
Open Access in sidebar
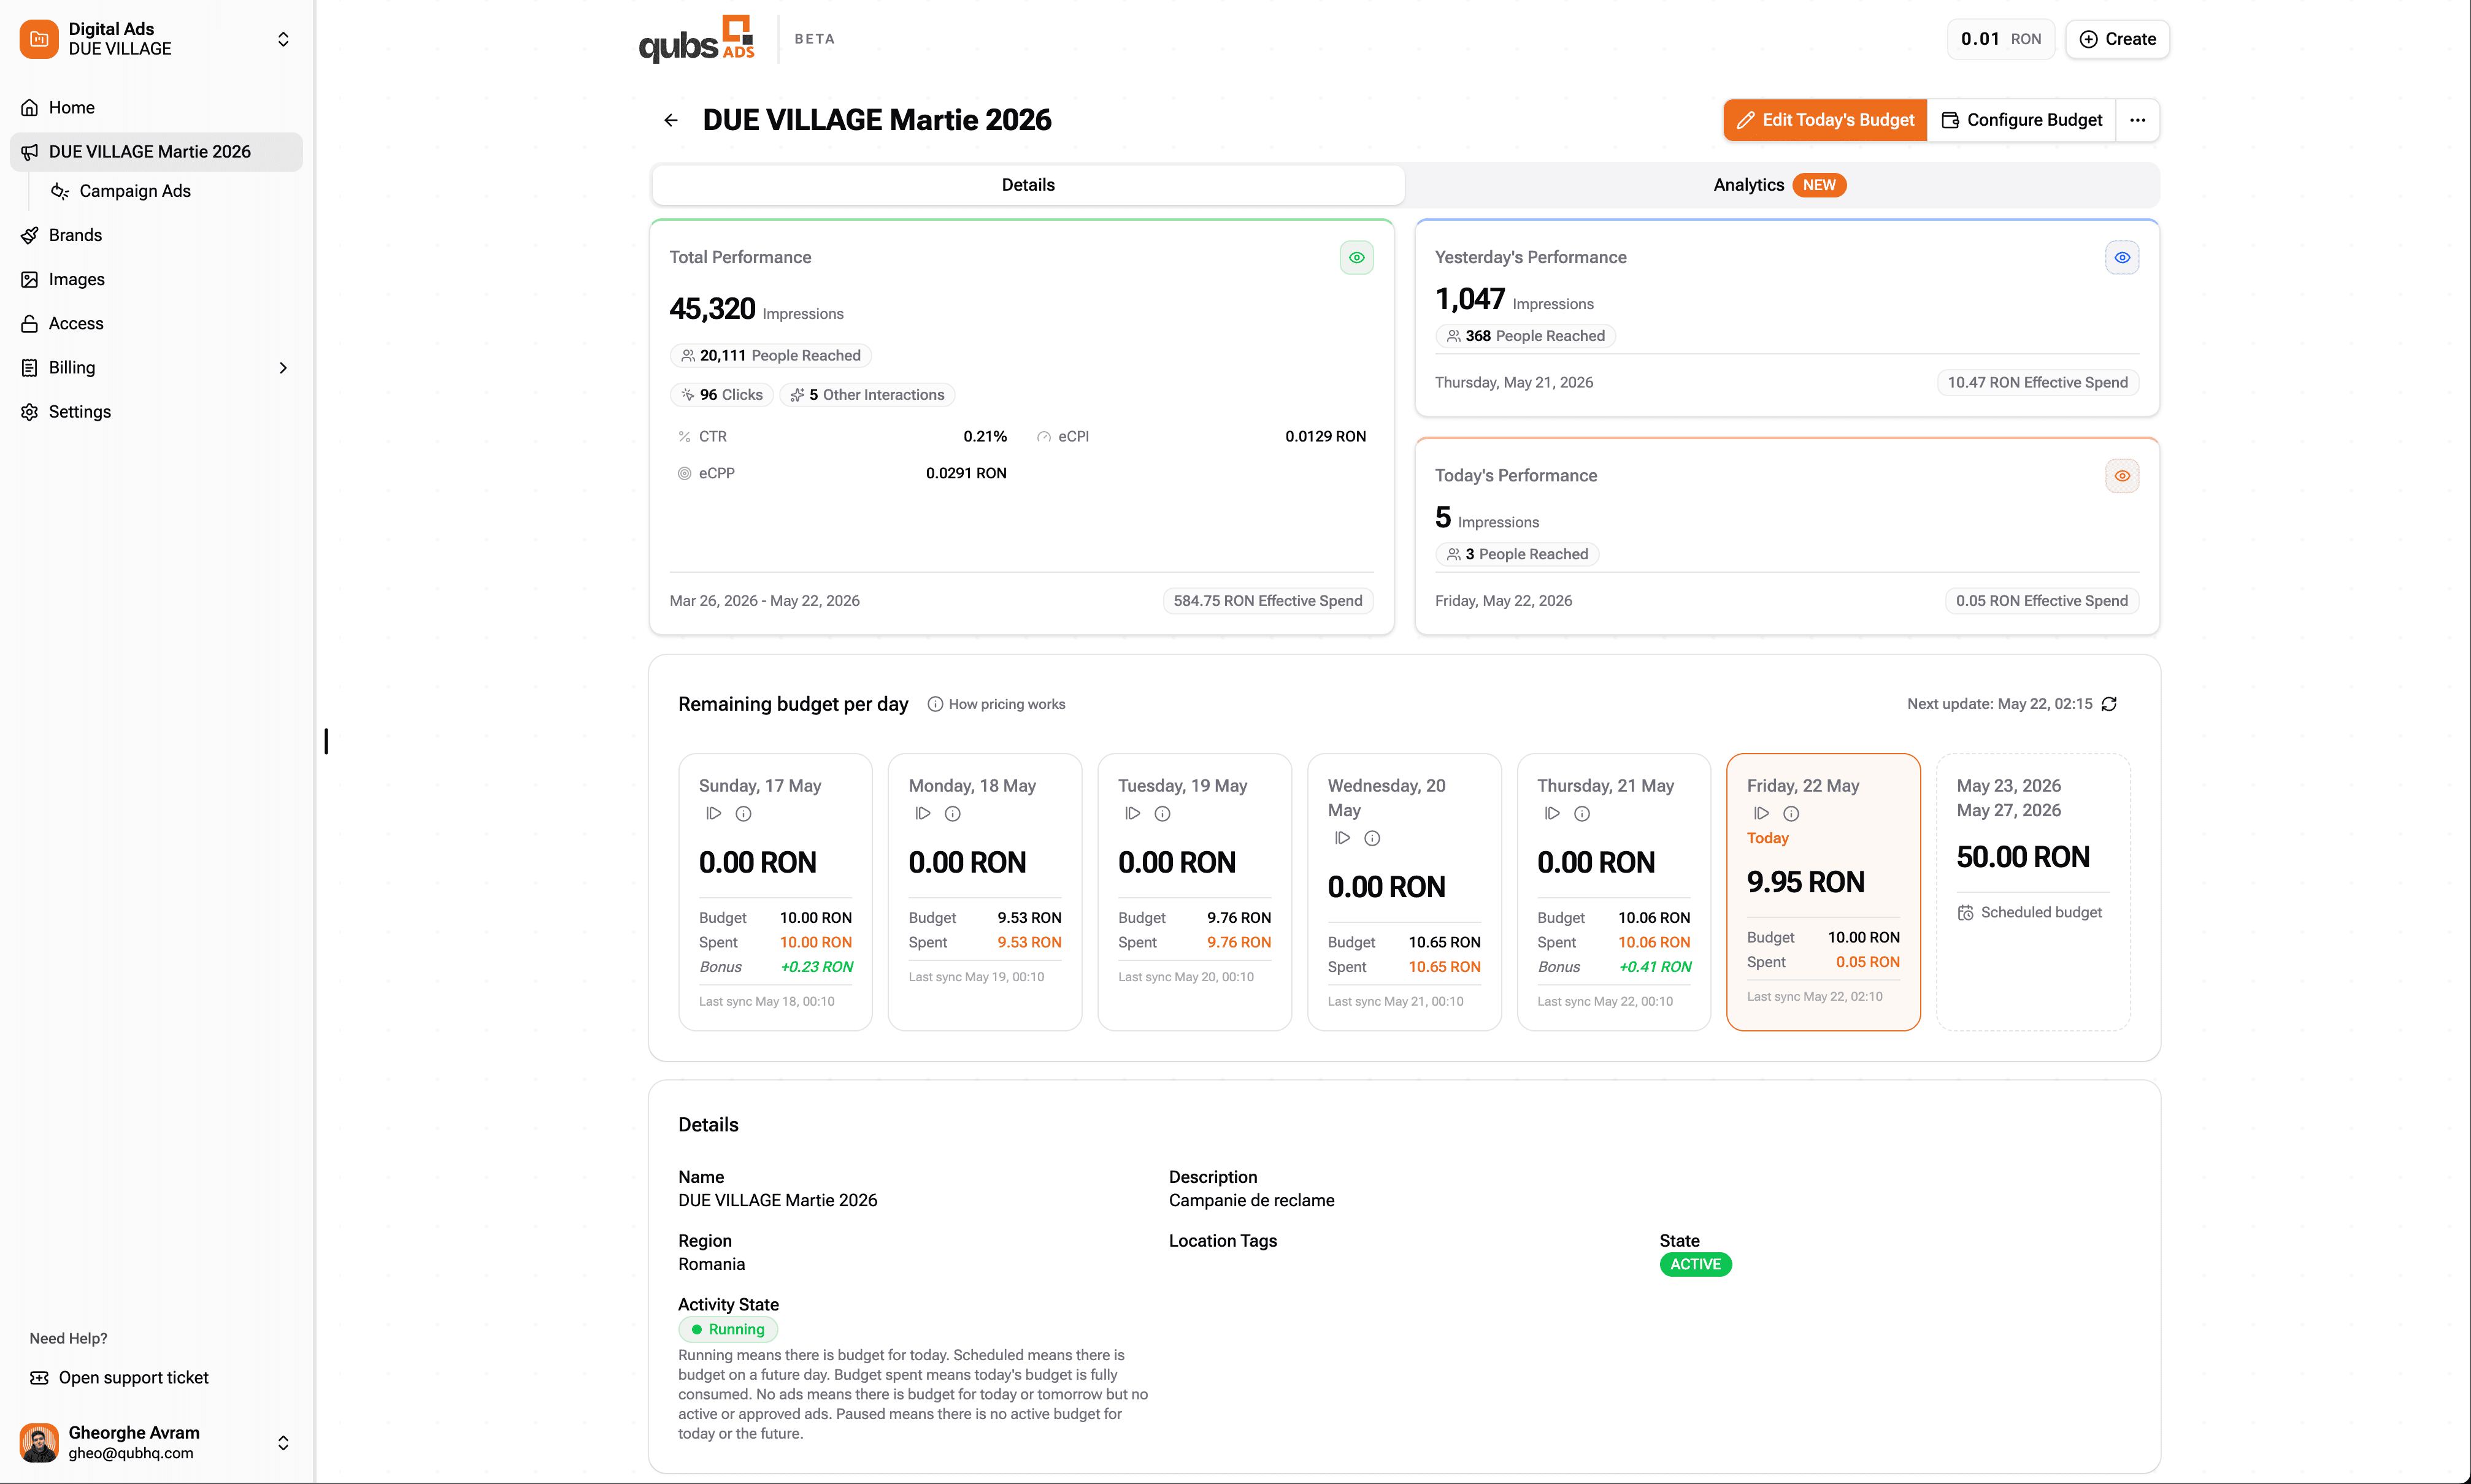156,323
